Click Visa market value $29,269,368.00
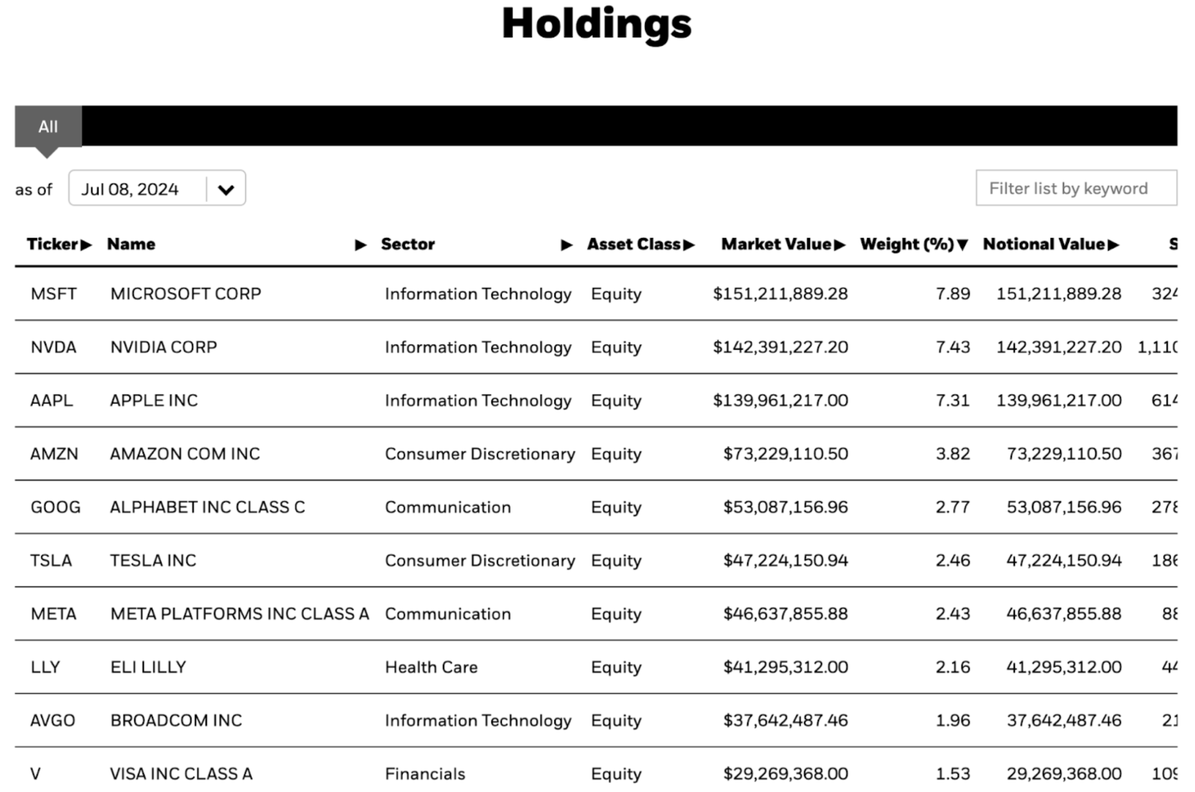 click(x=786, y=775)
